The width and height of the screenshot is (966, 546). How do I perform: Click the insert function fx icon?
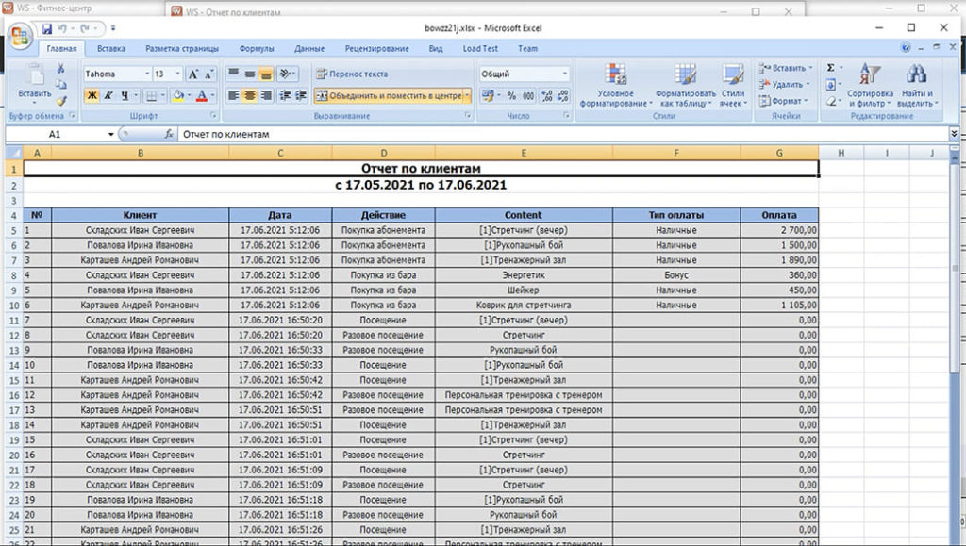coord(168,134)
